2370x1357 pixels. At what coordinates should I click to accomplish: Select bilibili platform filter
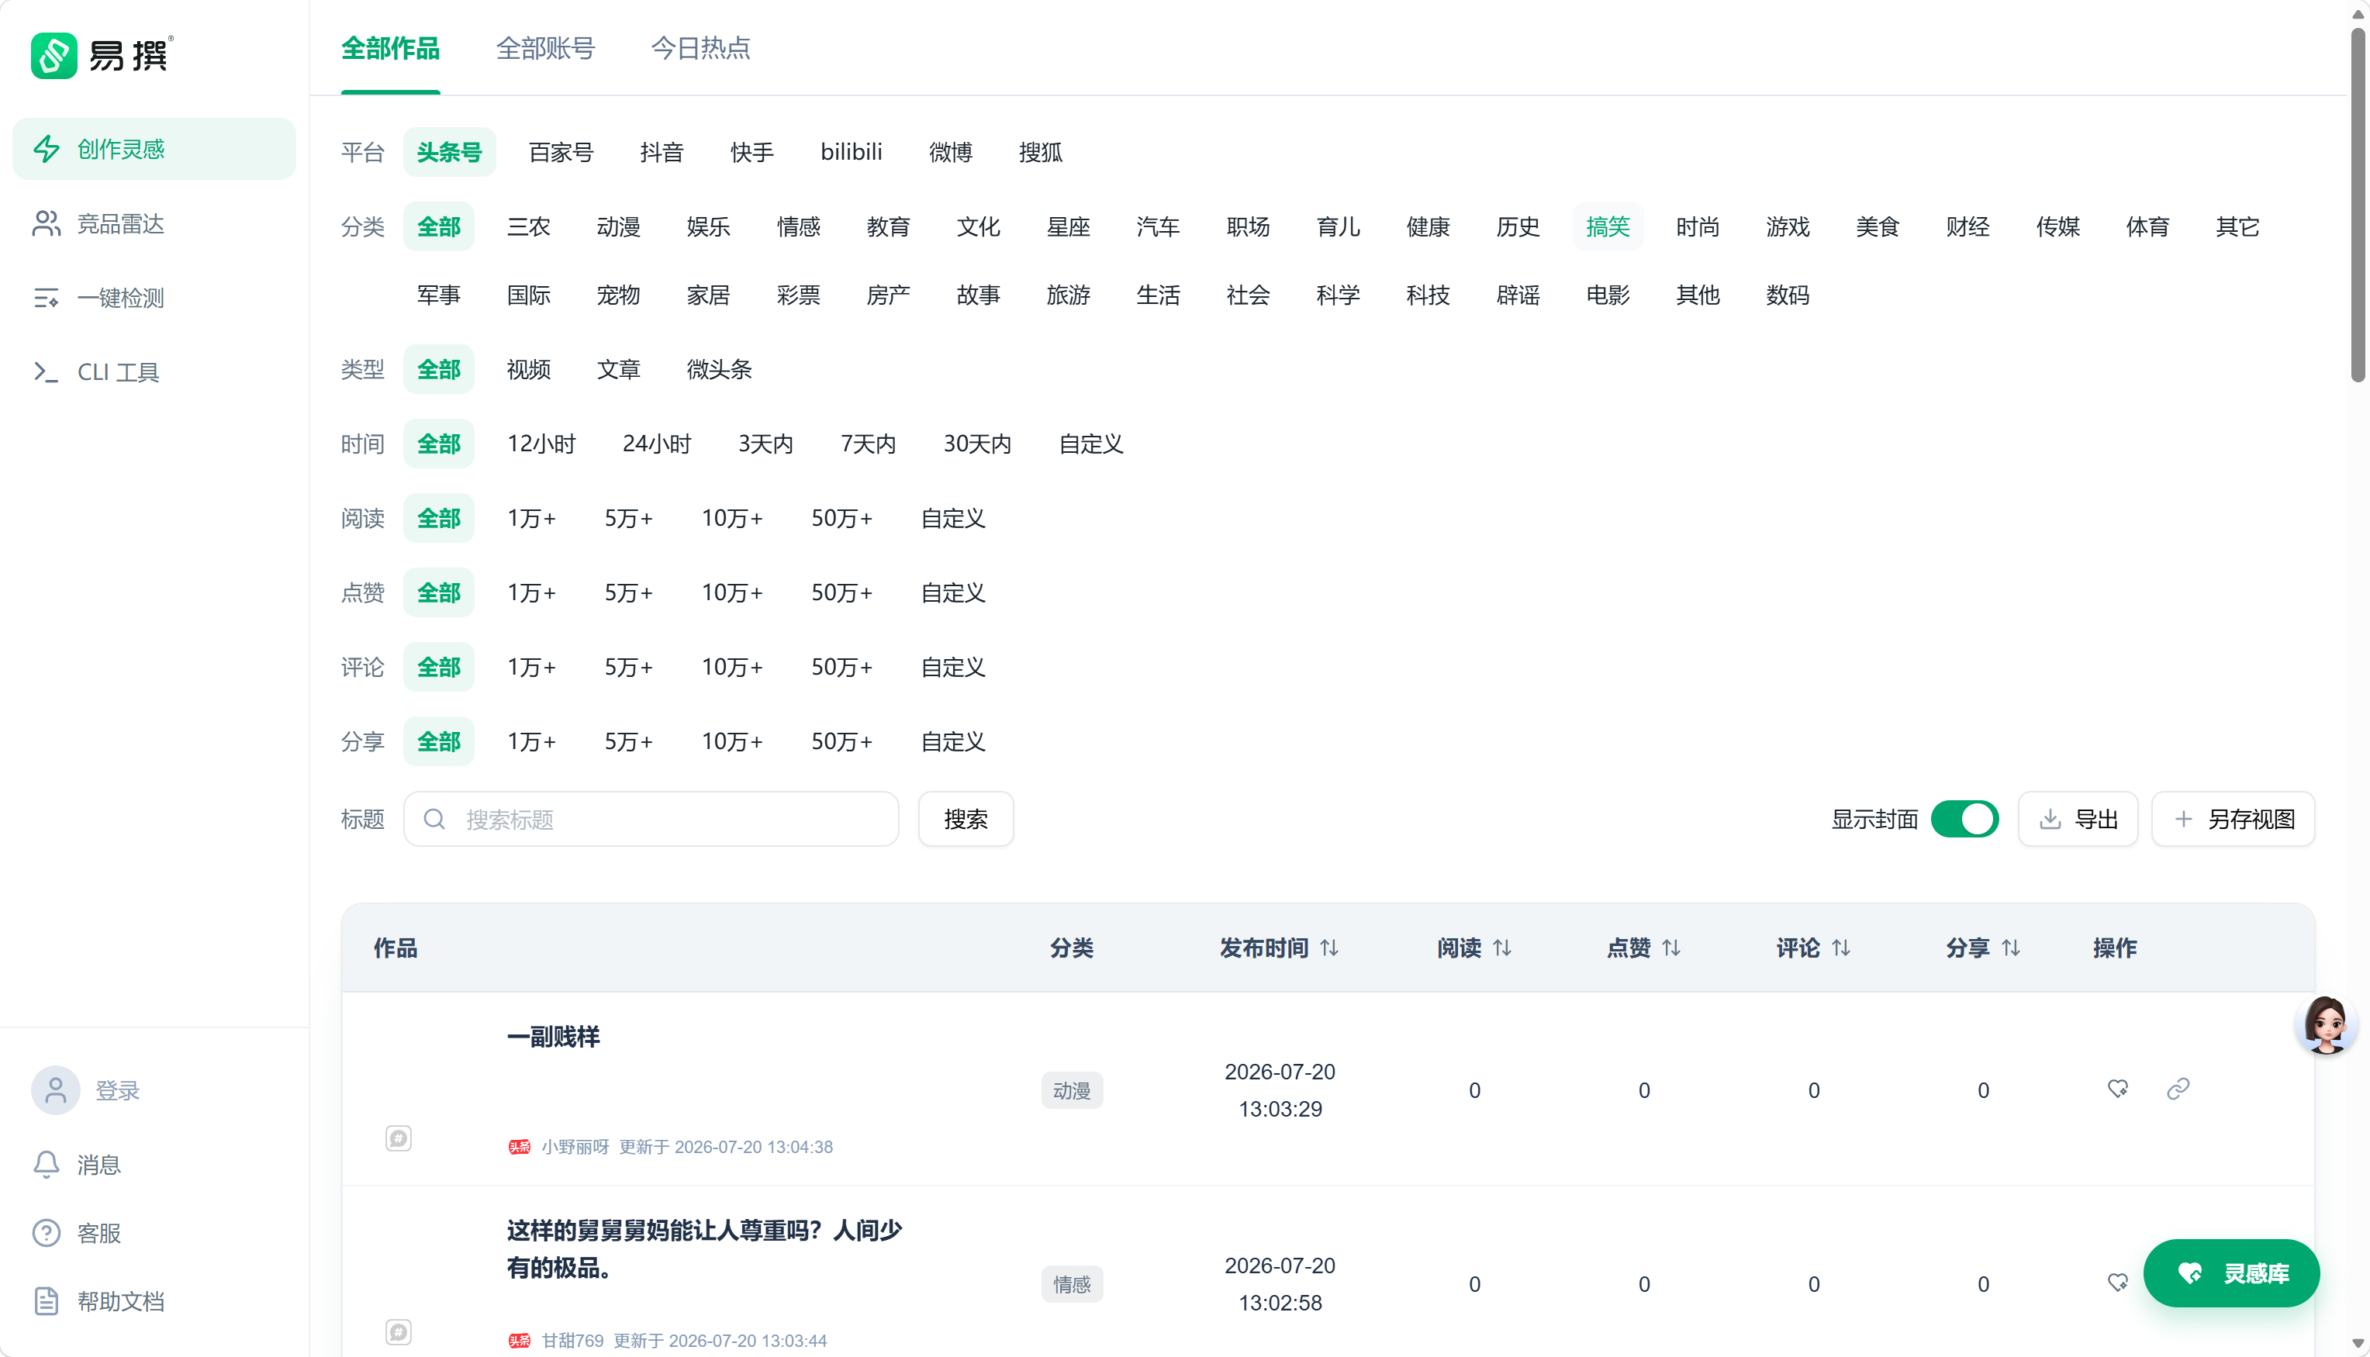(851, 152)
